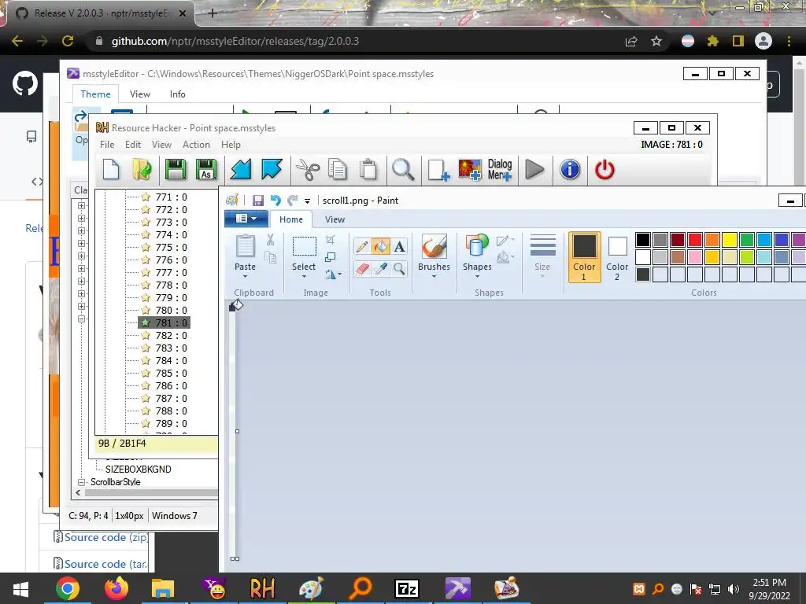Open File Explorer from taskbar
806x604 pixels.
(163, 588)
